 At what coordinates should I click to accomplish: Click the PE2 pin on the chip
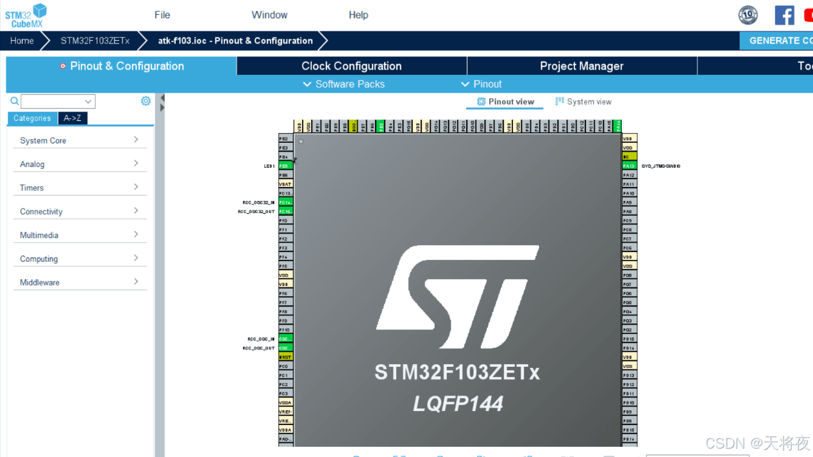(x=285, y=138)
